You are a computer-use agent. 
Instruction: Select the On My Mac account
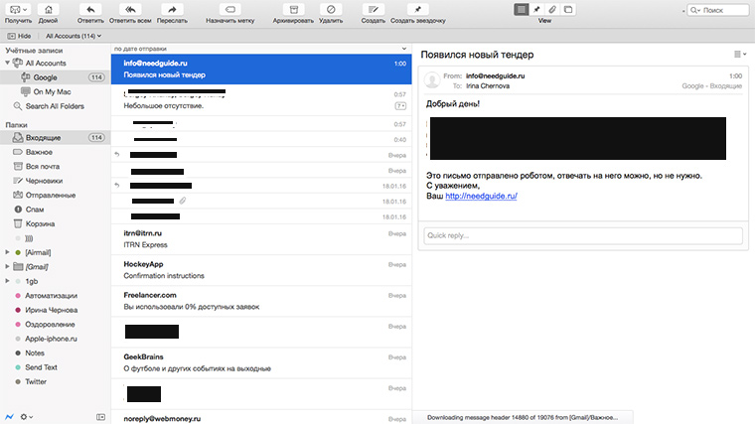click(x=55, y=91)
